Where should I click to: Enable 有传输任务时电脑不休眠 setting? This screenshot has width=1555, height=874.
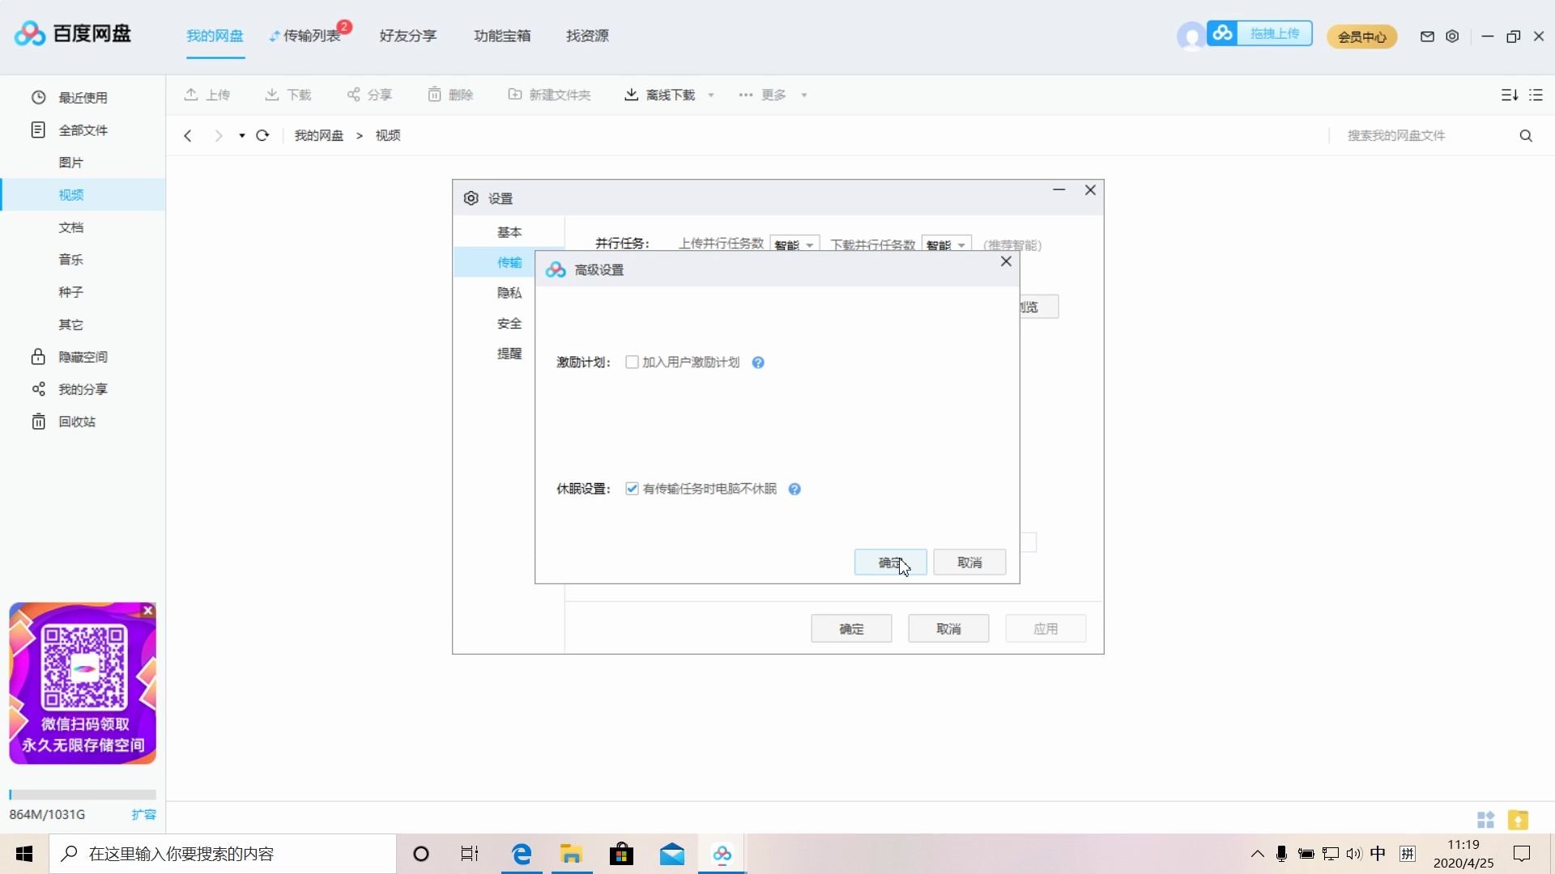[x=633, y=489]
